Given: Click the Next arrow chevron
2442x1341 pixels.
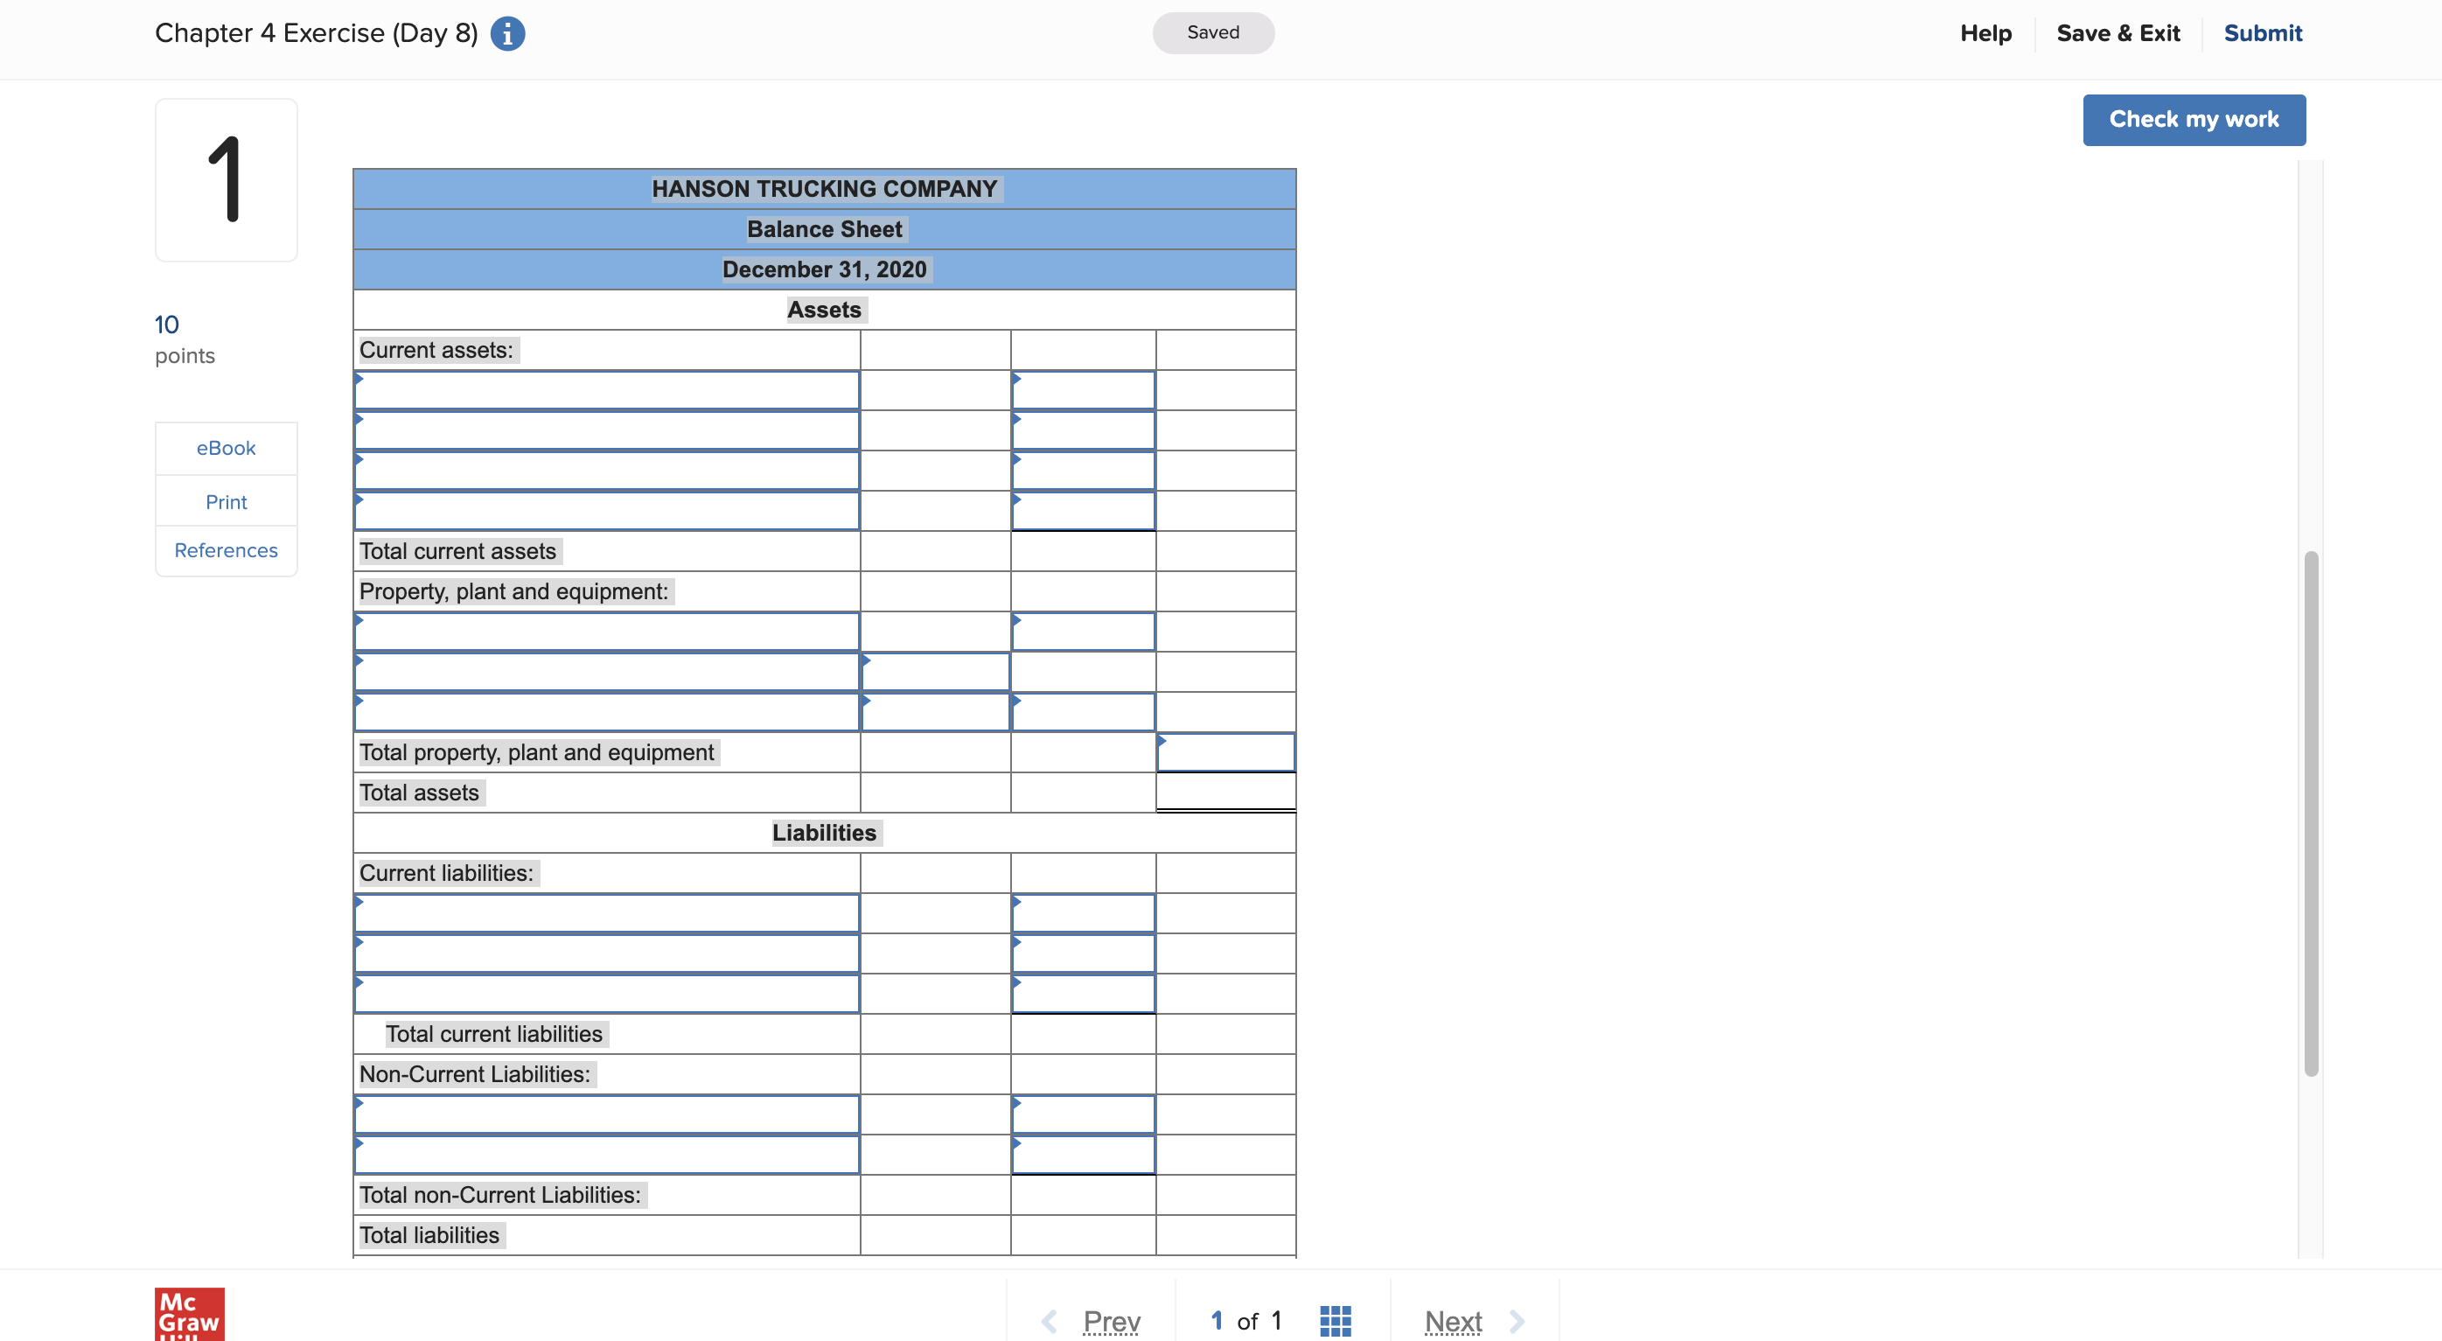Looking at the screenshot, I should pyautogui.click(x=1517, y=1320).
